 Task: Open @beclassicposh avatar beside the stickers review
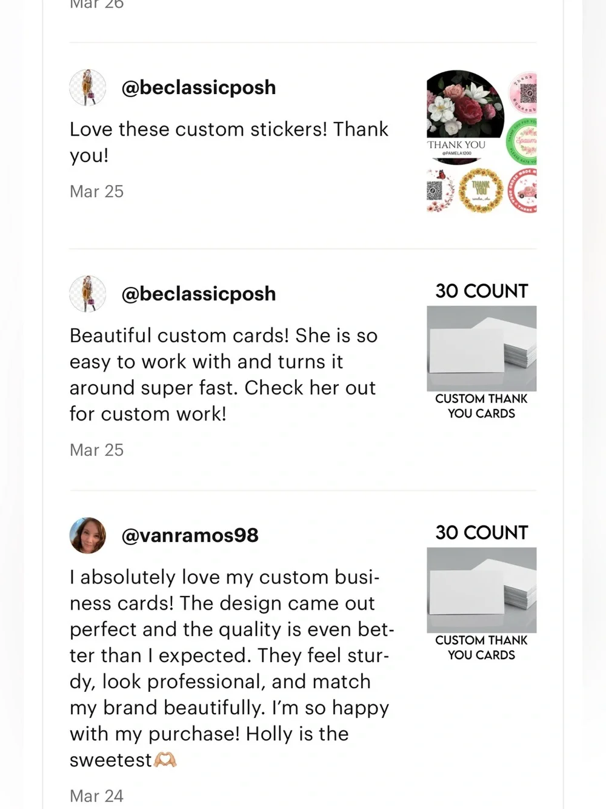pyautogui.click(x=88, y=87)
